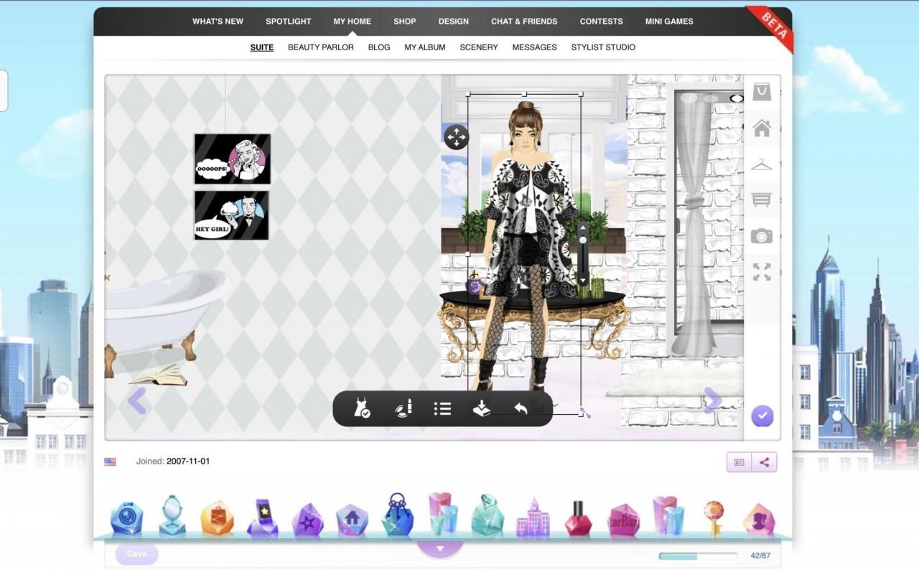Click the save-to-inventory icon in toolbar
The image size is (919, 572).
482,408
